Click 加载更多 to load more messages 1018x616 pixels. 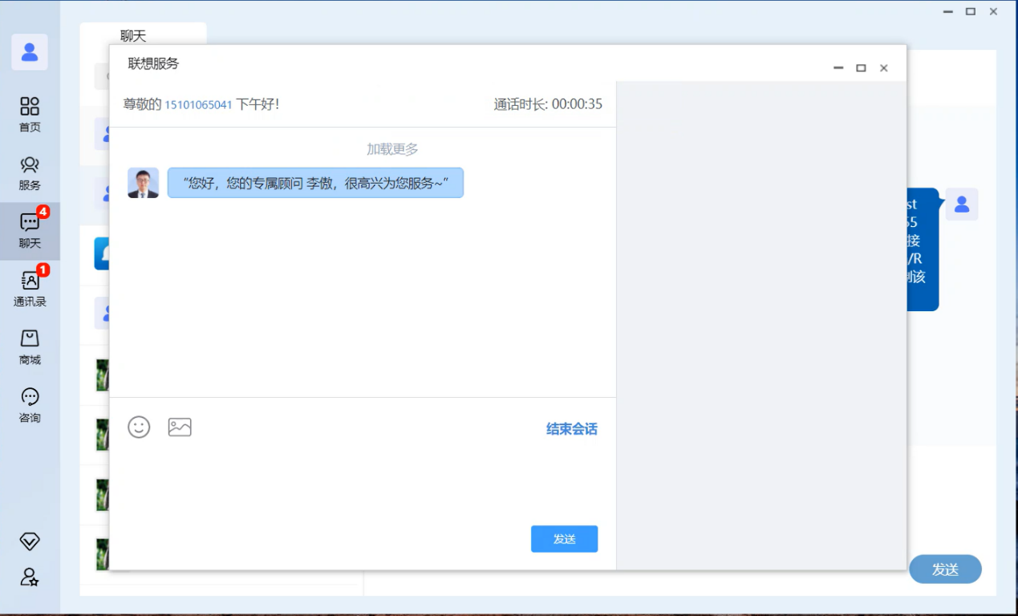(x=392, y=149)
